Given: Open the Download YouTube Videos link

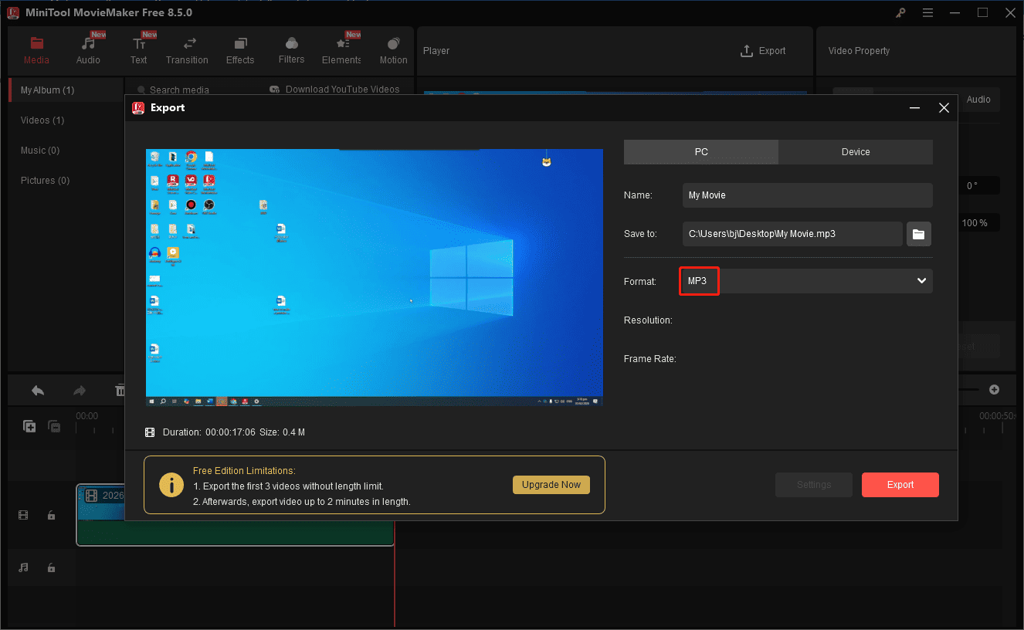Looking at the screenshot, I should [x=335, y=89].
